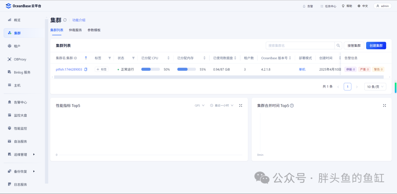This screenshot has height=194, width=397.
Task: Click the next page arrow
Action: point(357,87)
